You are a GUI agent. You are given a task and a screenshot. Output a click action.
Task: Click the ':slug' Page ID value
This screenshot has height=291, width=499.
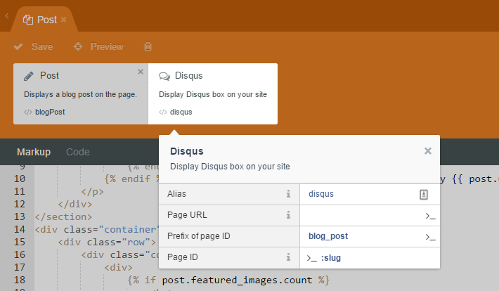point(330,258)
